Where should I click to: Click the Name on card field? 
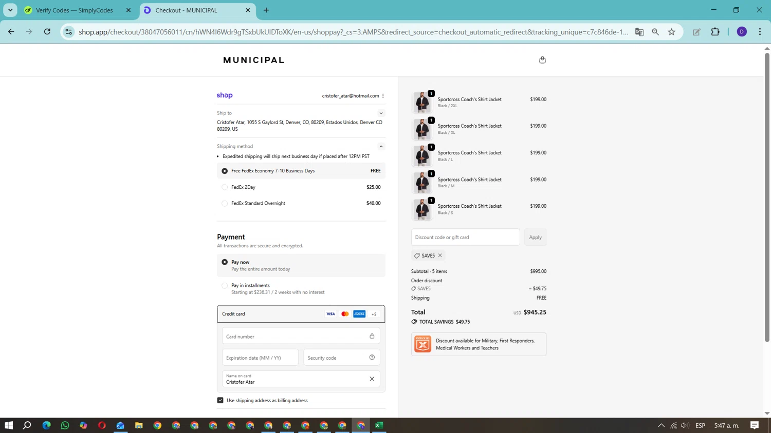pyautogui.click(x=301, y=379)
